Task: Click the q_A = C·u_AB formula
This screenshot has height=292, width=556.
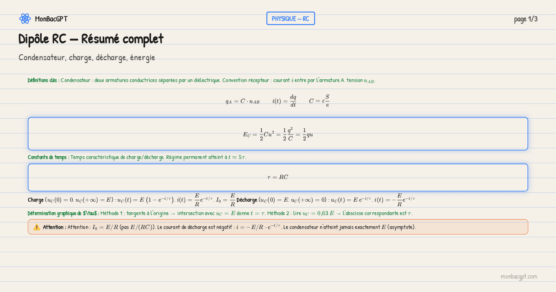Action: click(x=242, y=101)
